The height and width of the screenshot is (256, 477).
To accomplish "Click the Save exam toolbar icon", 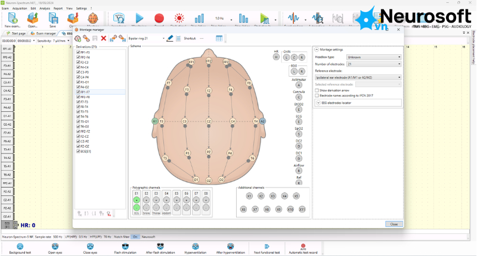I will 53,20.
